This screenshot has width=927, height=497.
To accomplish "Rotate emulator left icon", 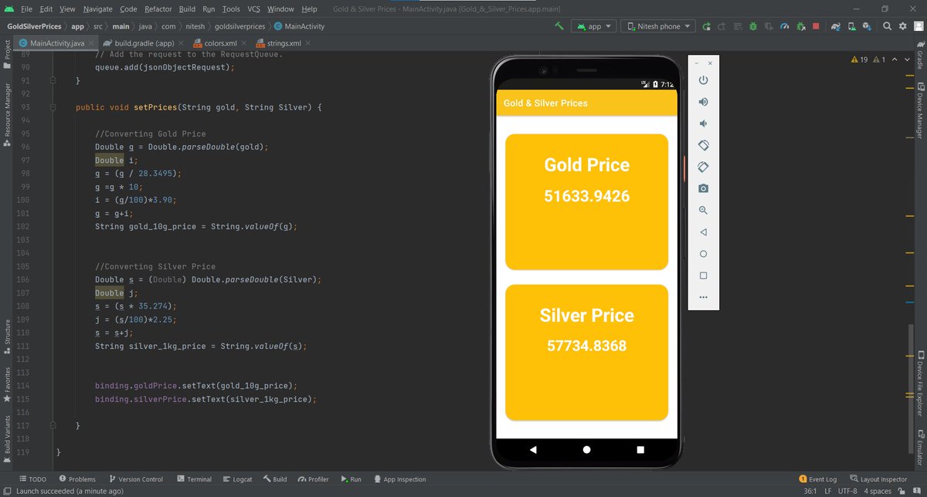I will 703,145.
